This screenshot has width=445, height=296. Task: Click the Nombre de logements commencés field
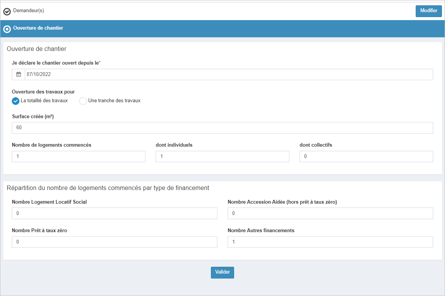[78, 157]
